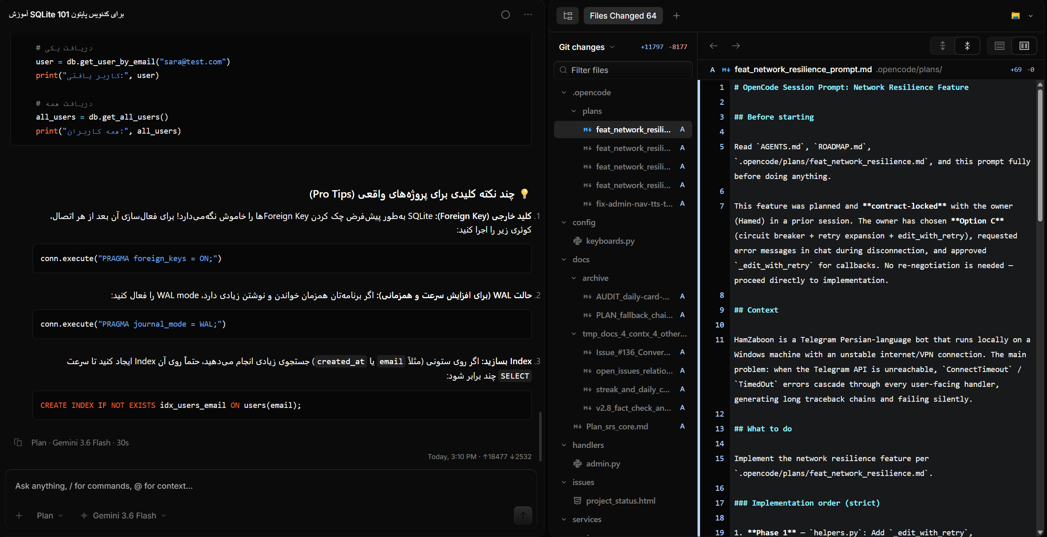The height and width of the screenshot is (537, 1047).
Task: Focus the Ask anything prompt input
Action: 271,486
